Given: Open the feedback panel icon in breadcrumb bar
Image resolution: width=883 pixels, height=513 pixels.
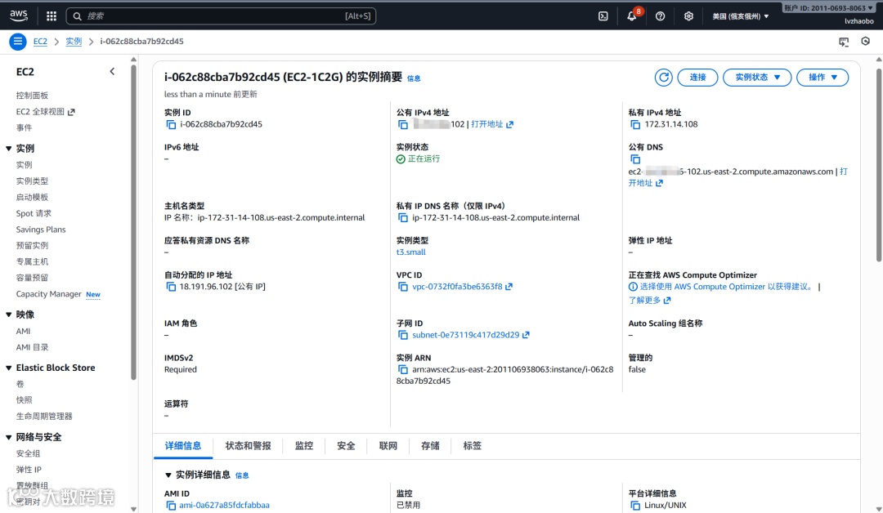Looking at the screenshot, I should pyautogui.click(x=844, y=42).
